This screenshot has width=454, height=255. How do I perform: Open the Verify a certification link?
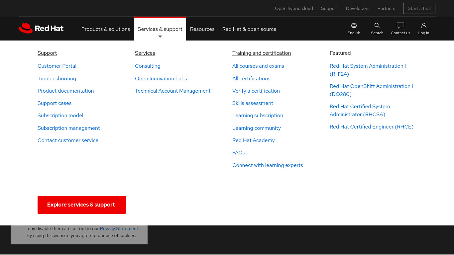(x=256, y=91)
